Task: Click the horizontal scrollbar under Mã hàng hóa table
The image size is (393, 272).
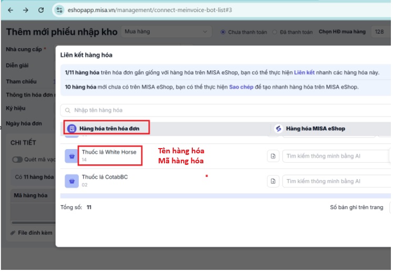Action: (34, 223)
